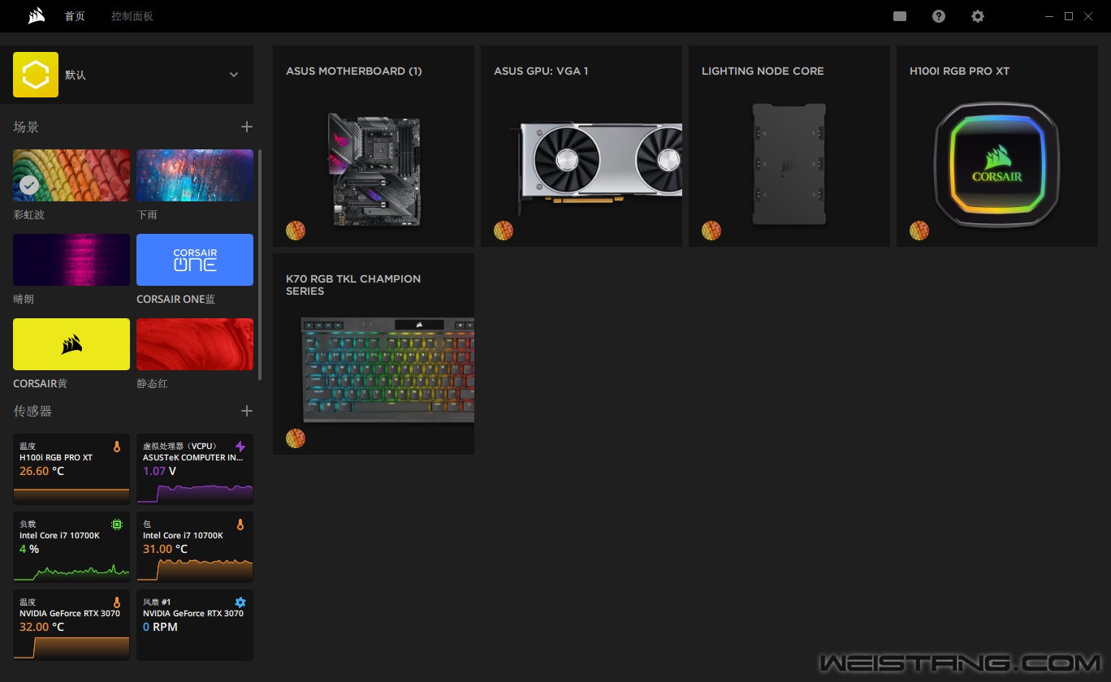Click CPU chip icon on Intel load widget
Viewport: 1111px width, 682px height.
tap(117, 524)
